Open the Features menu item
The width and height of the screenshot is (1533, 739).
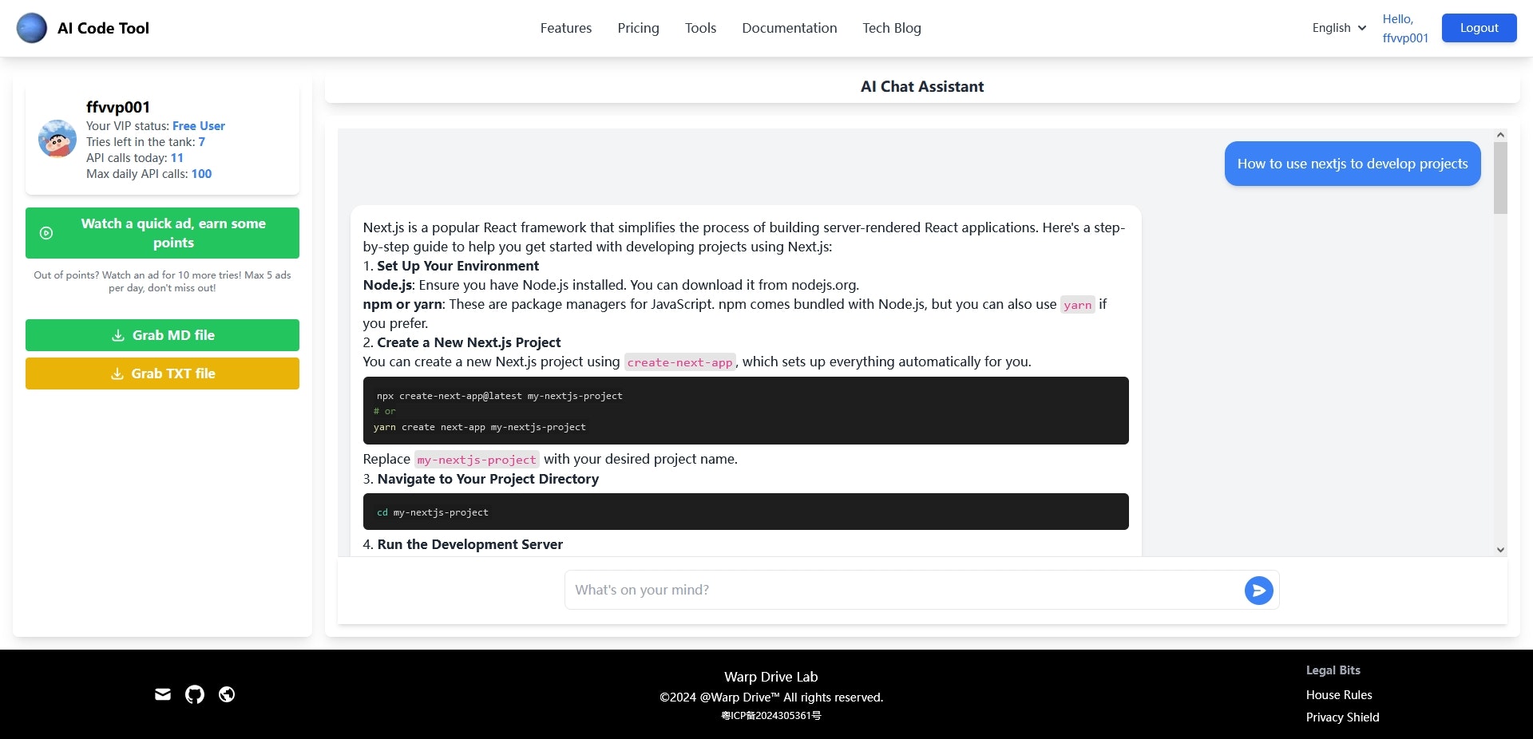point(566,28)
